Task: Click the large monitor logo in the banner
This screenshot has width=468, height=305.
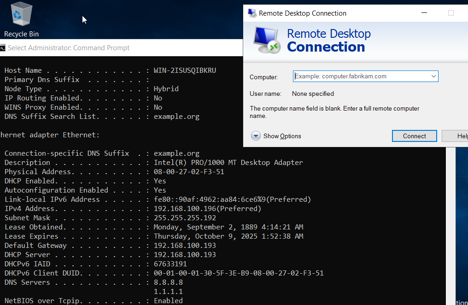Action: (x=266, y=41)
